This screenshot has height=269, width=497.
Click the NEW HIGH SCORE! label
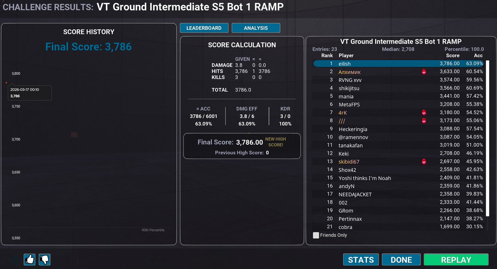(275, 142)
